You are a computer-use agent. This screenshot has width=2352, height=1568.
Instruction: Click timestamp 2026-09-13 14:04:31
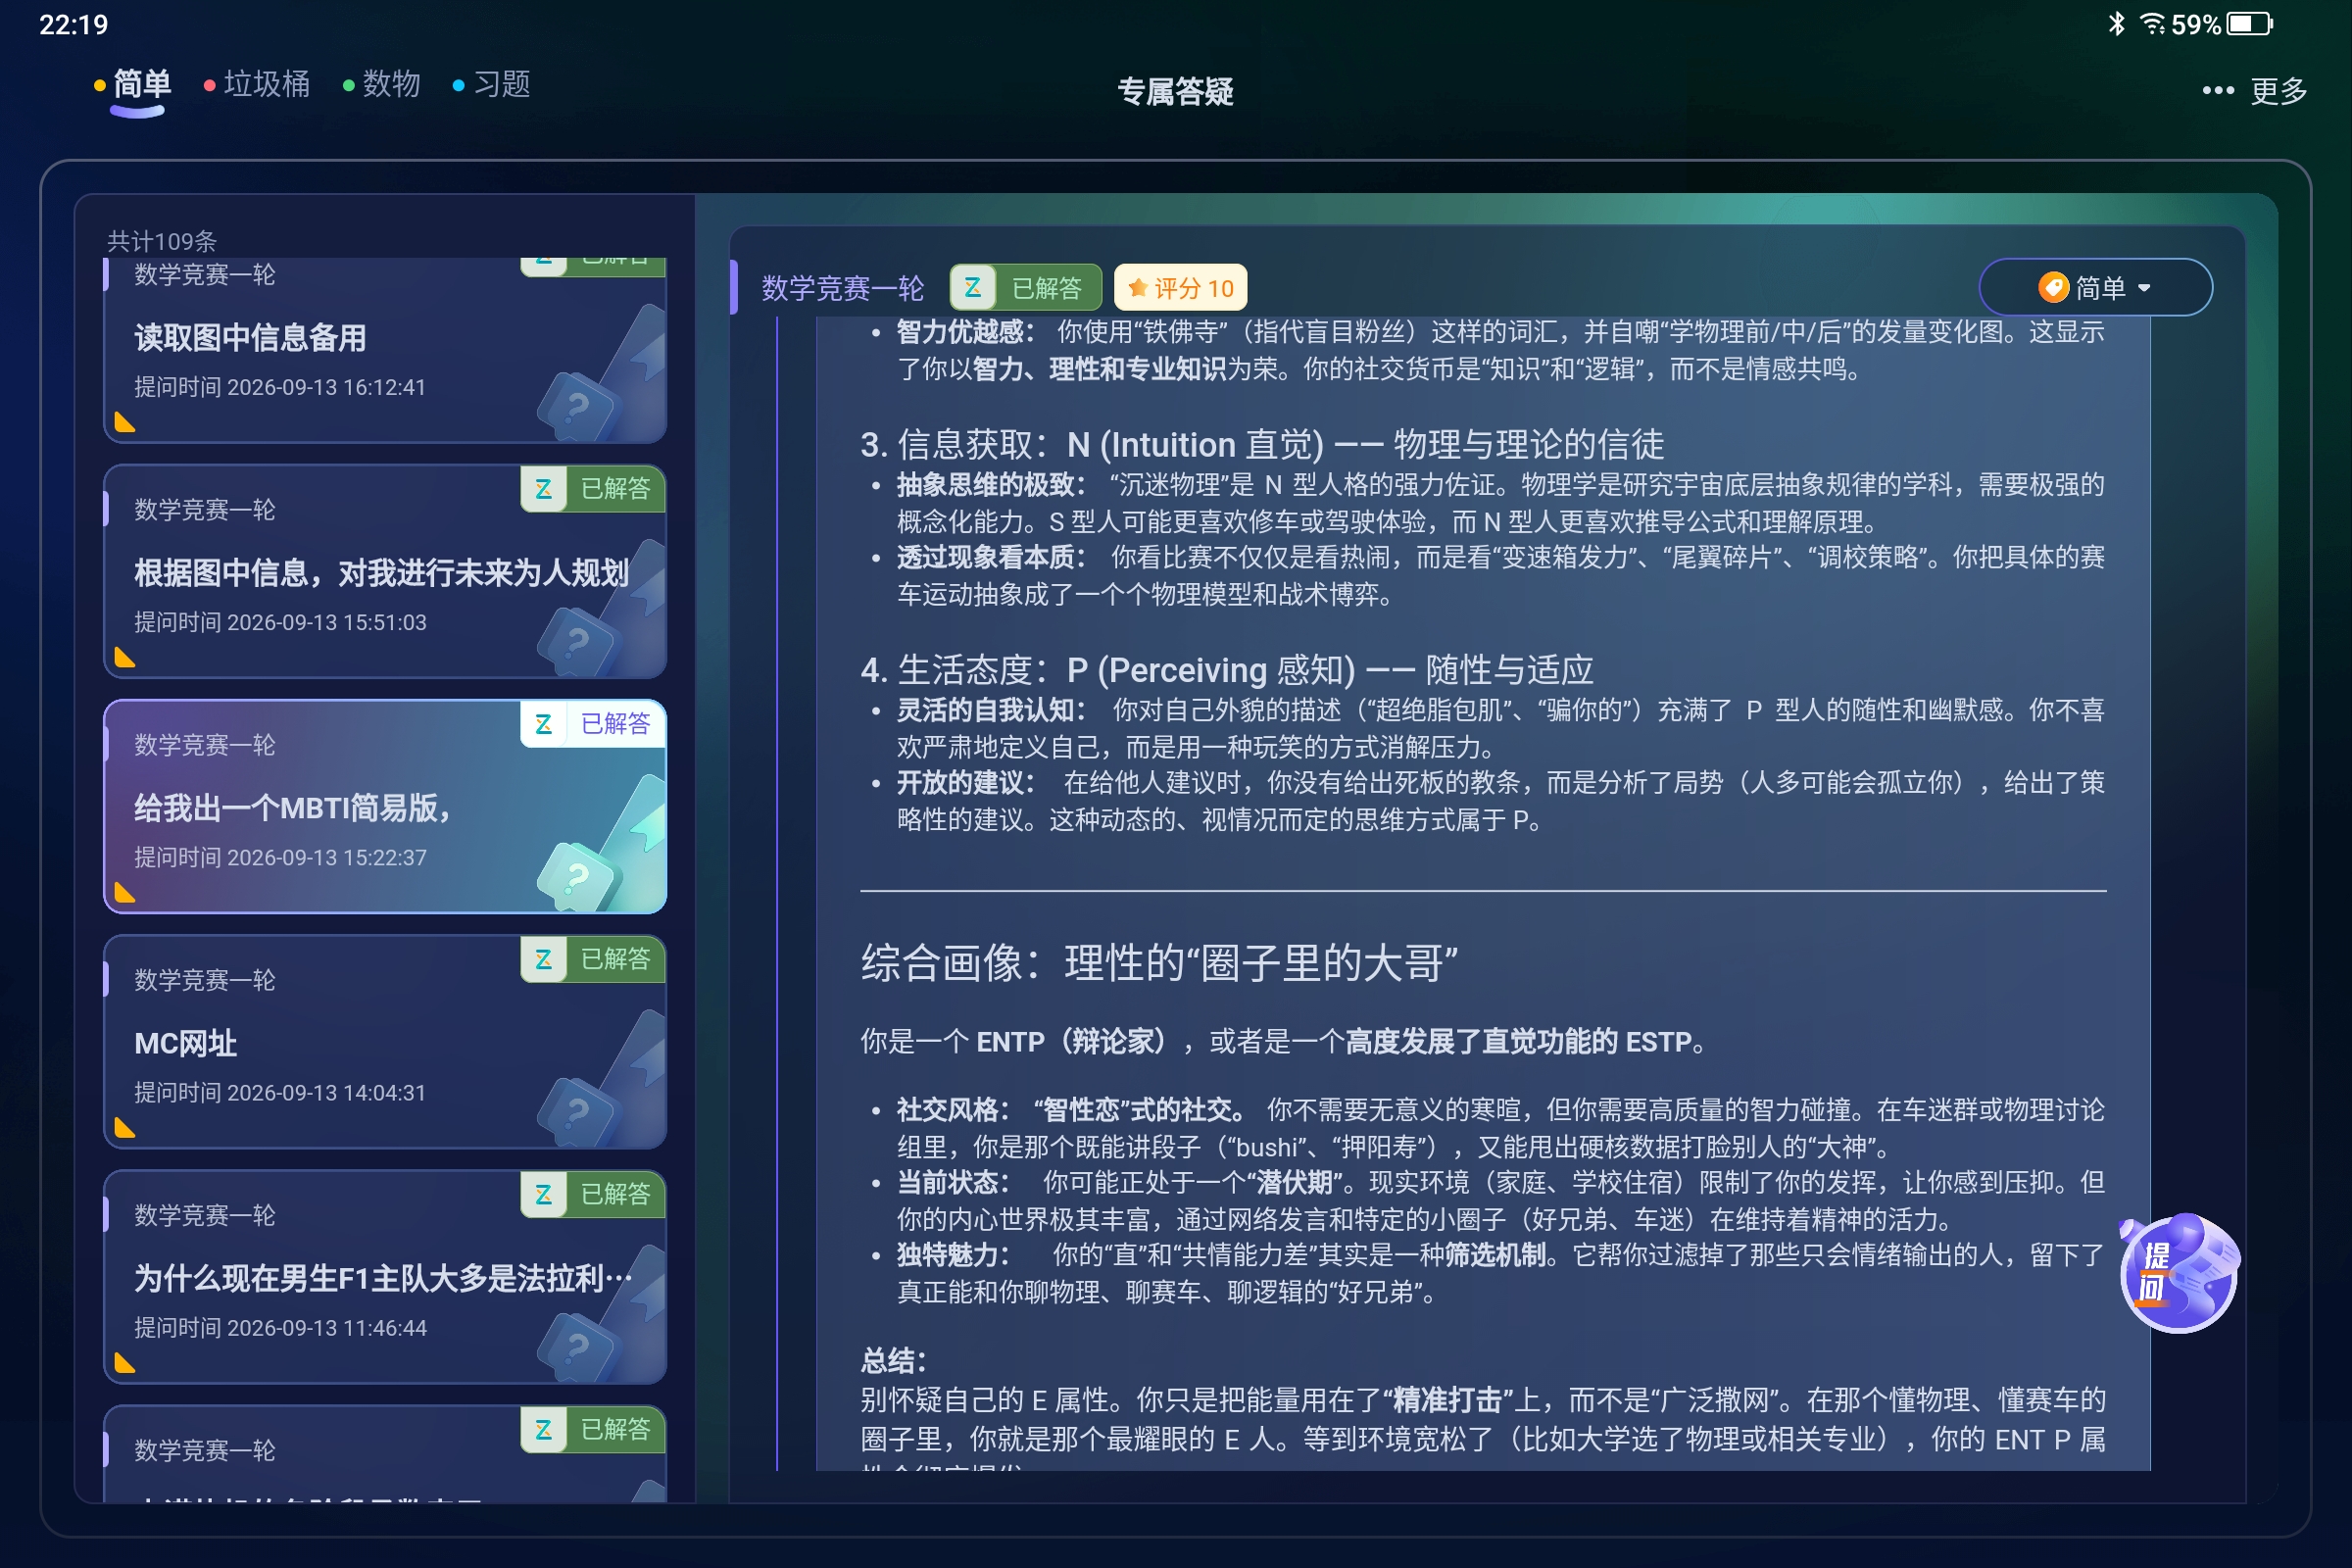click(x=326, y=1092)
